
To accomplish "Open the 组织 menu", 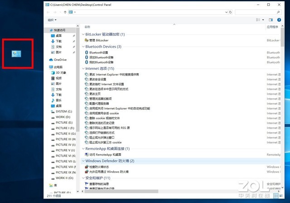I will (52, 20).
